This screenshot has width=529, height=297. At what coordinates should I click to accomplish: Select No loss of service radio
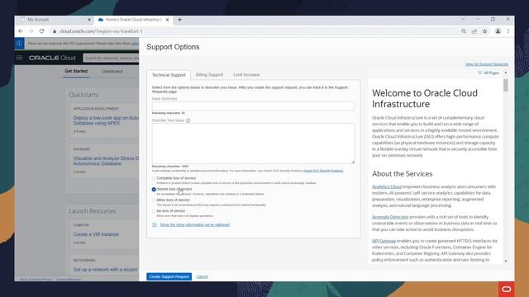point(154,211)
